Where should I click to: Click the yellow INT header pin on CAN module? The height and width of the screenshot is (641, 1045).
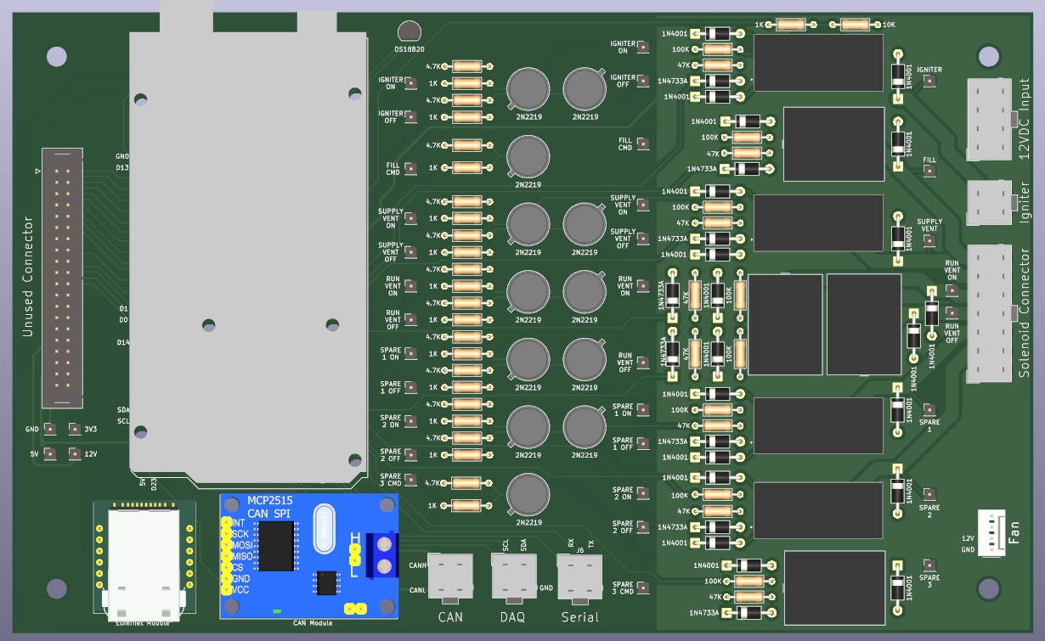[x=227, y=524]
